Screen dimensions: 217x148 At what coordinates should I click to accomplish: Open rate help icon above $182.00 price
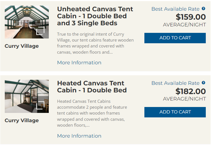204,83
